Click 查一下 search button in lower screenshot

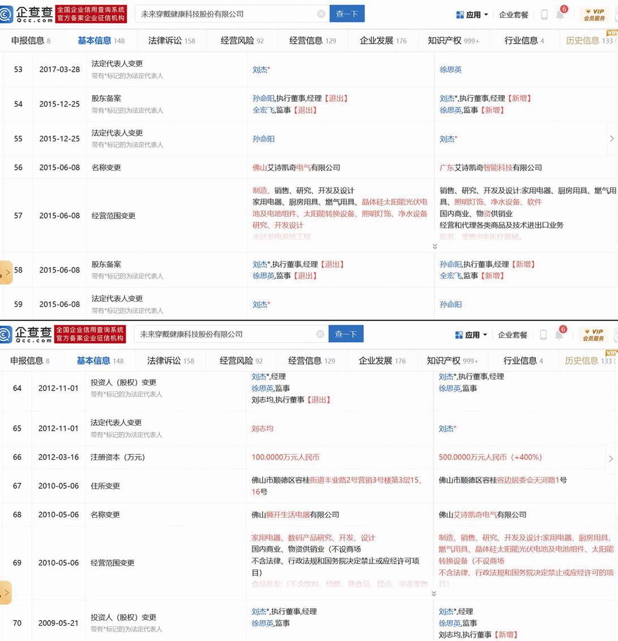[346, 334]
